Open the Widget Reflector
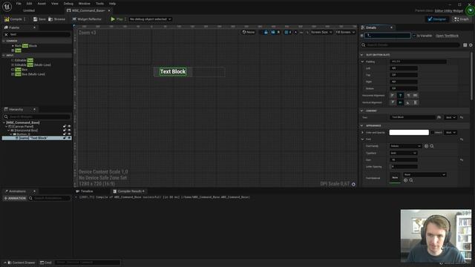 87,19
